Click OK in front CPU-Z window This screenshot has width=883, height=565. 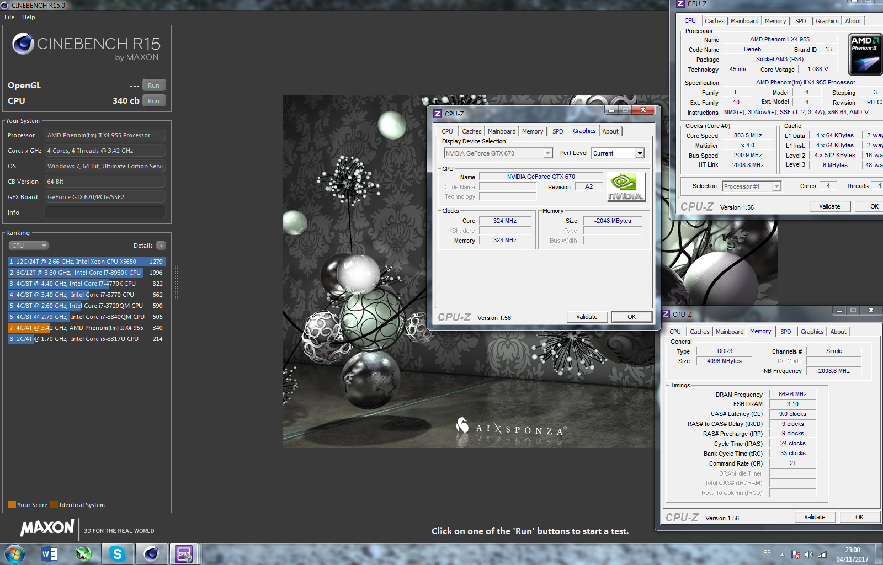pyautogui.click(x=631, y=317)
